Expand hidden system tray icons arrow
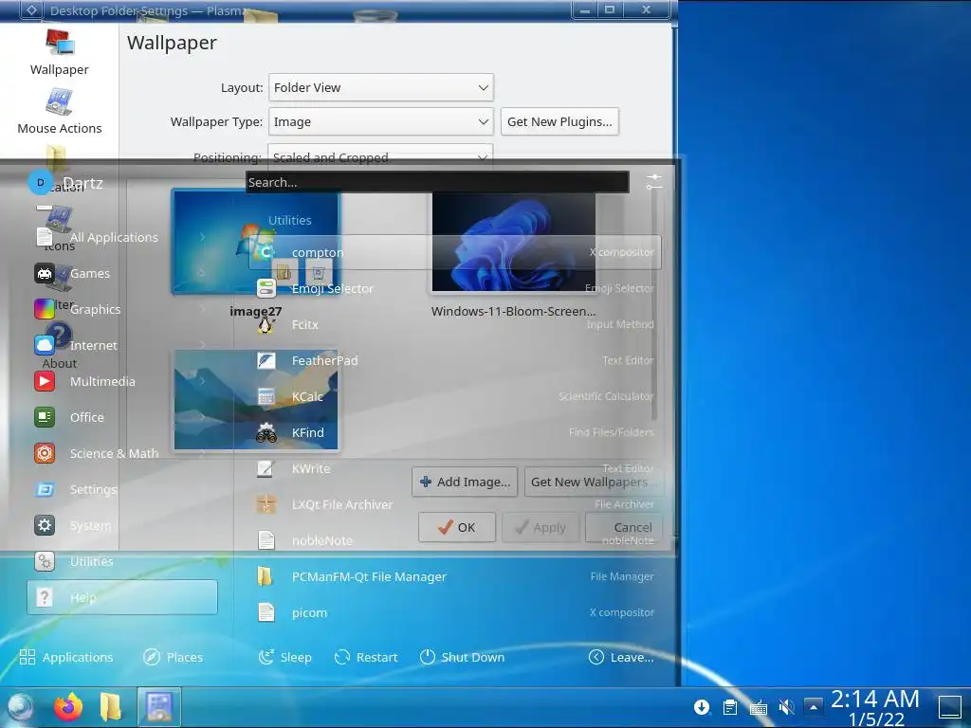This screenshot has width=971, height=728. [814, 707]
